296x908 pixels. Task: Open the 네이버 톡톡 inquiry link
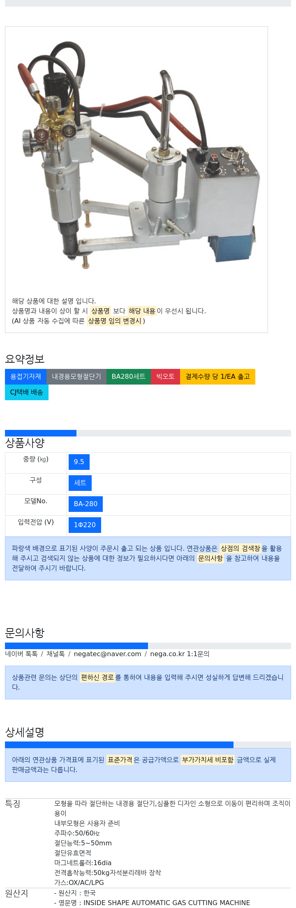tap(21, 654)
